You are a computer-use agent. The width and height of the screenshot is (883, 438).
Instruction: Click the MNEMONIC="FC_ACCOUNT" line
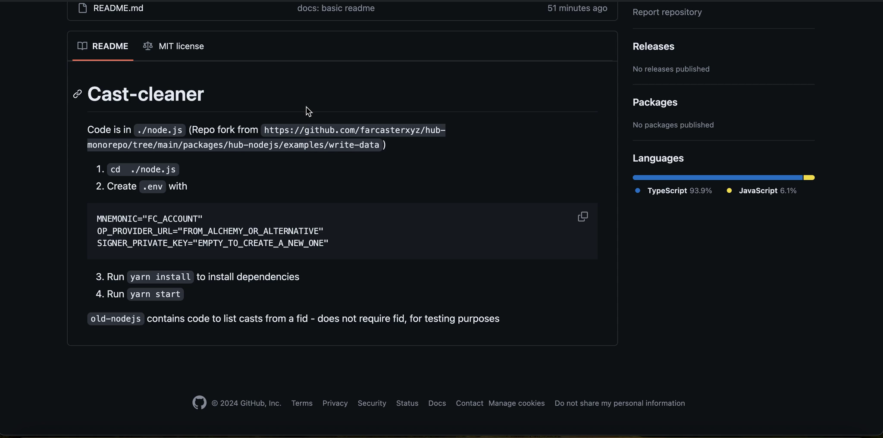pyautogui.click(x=150, y=219)
